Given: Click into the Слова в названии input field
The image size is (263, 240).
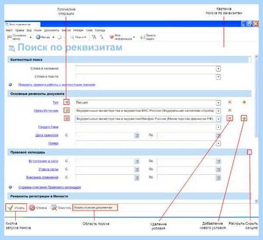Looking at the screenshot, I should (x=146, y=69).
